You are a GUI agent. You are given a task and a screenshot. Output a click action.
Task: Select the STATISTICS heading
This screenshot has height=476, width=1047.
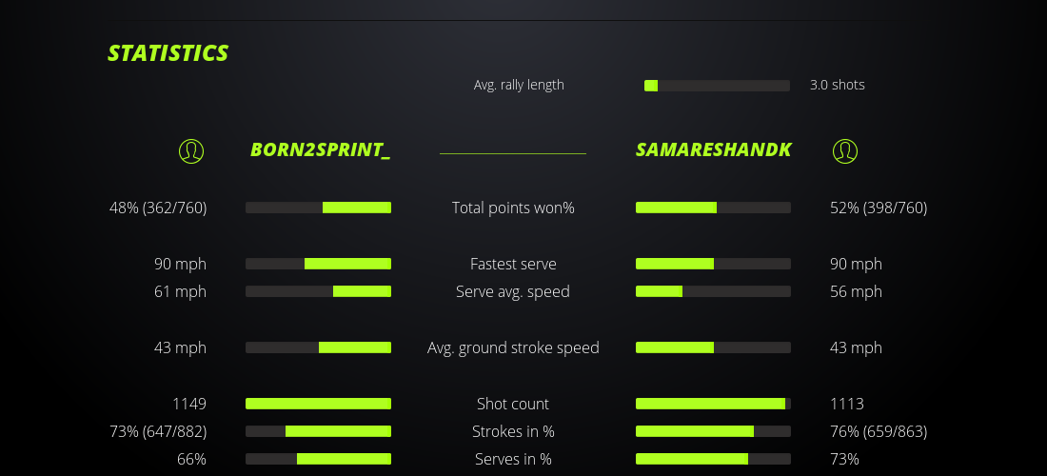(x=168, y=53)
